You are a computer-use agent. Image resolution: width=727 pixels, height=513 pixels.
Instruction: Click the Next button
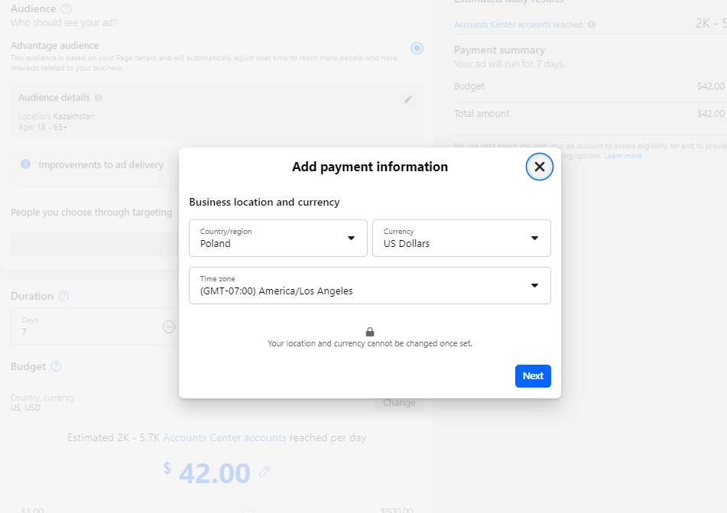pos(533,375)
